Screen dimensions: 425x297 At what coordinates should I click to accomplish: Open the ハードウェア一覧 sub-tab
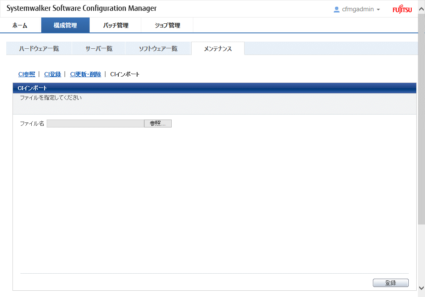coord(39,48)
